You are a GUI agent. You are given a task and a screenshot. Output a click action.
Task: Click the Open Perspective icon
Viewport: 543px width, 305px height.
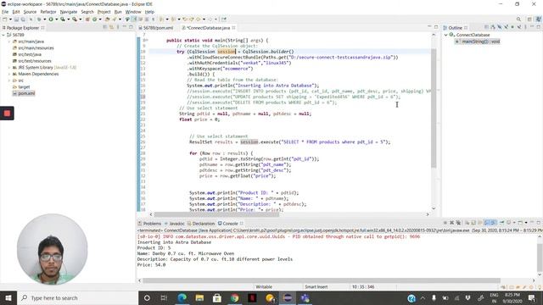(x=529, y=19)
